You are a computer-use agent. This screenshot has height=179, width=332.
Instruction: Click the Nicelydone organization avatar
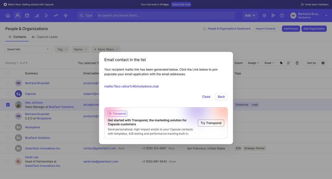coord(18,127)
